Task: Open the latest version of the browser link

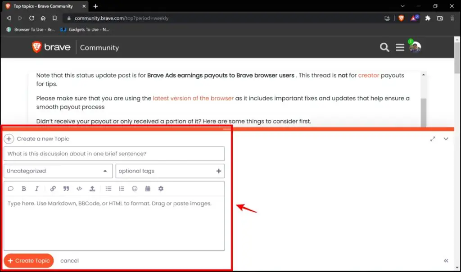Action: point(193,98)
